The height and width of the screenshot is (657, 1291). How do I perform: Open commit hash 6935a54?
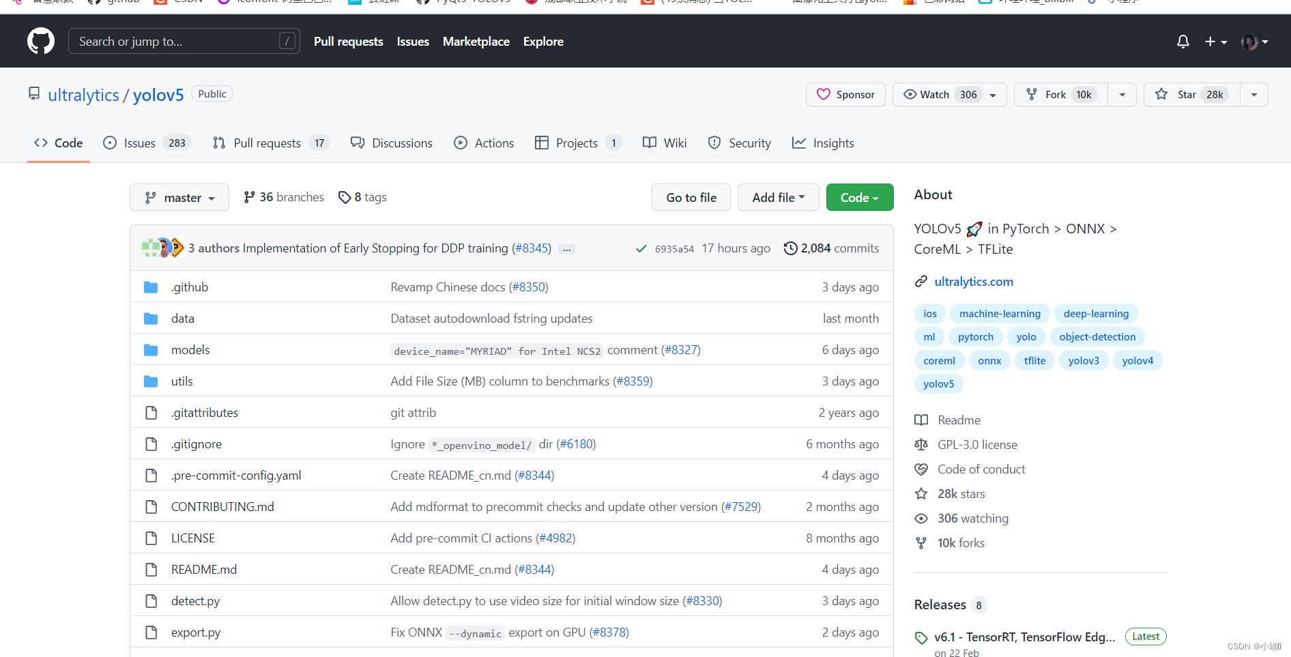coord(674,249)
